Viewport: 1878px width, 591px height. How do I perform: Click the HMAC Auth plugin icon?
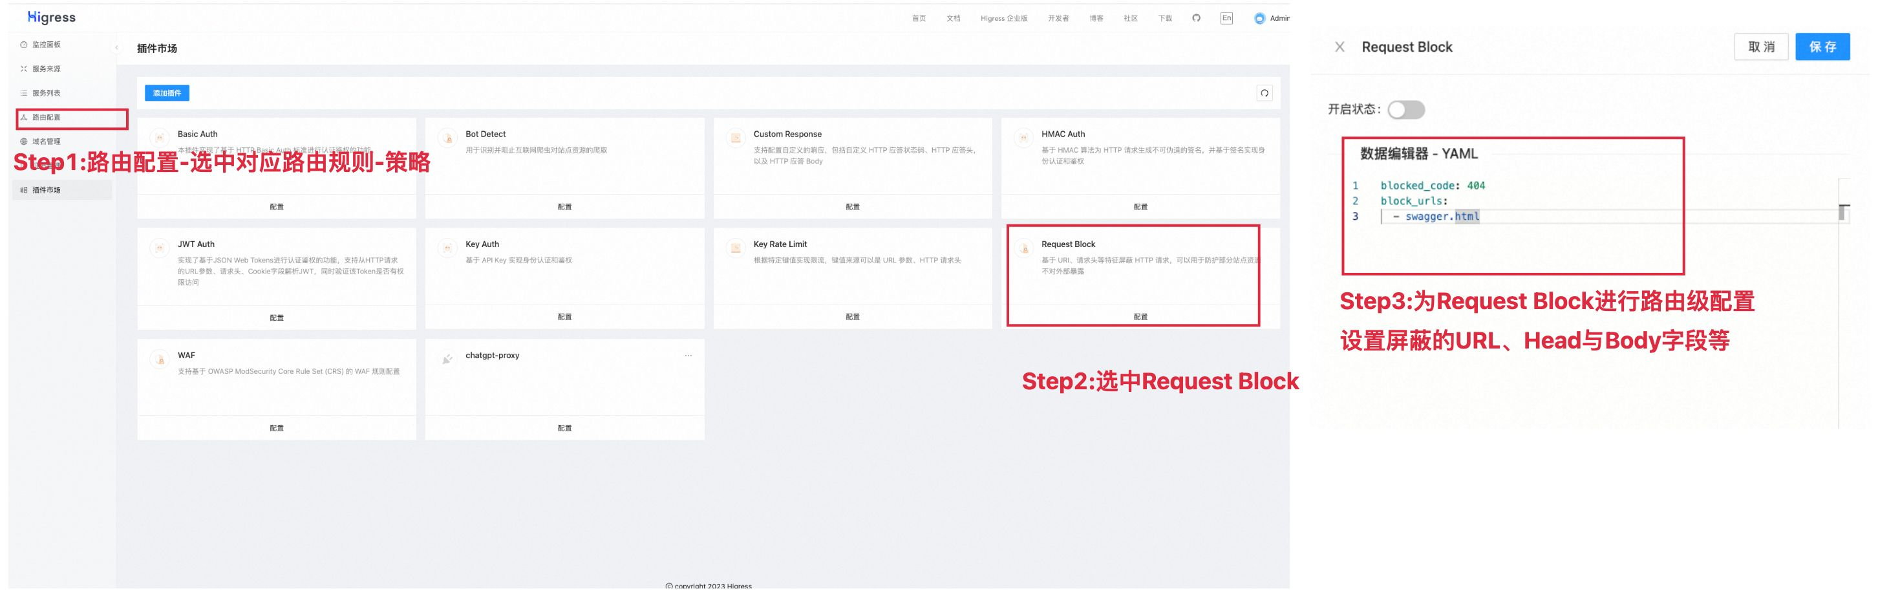tap(1023, 138)
